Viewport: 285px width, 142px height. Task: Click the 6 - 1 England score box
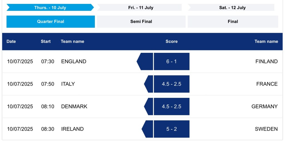171,61
